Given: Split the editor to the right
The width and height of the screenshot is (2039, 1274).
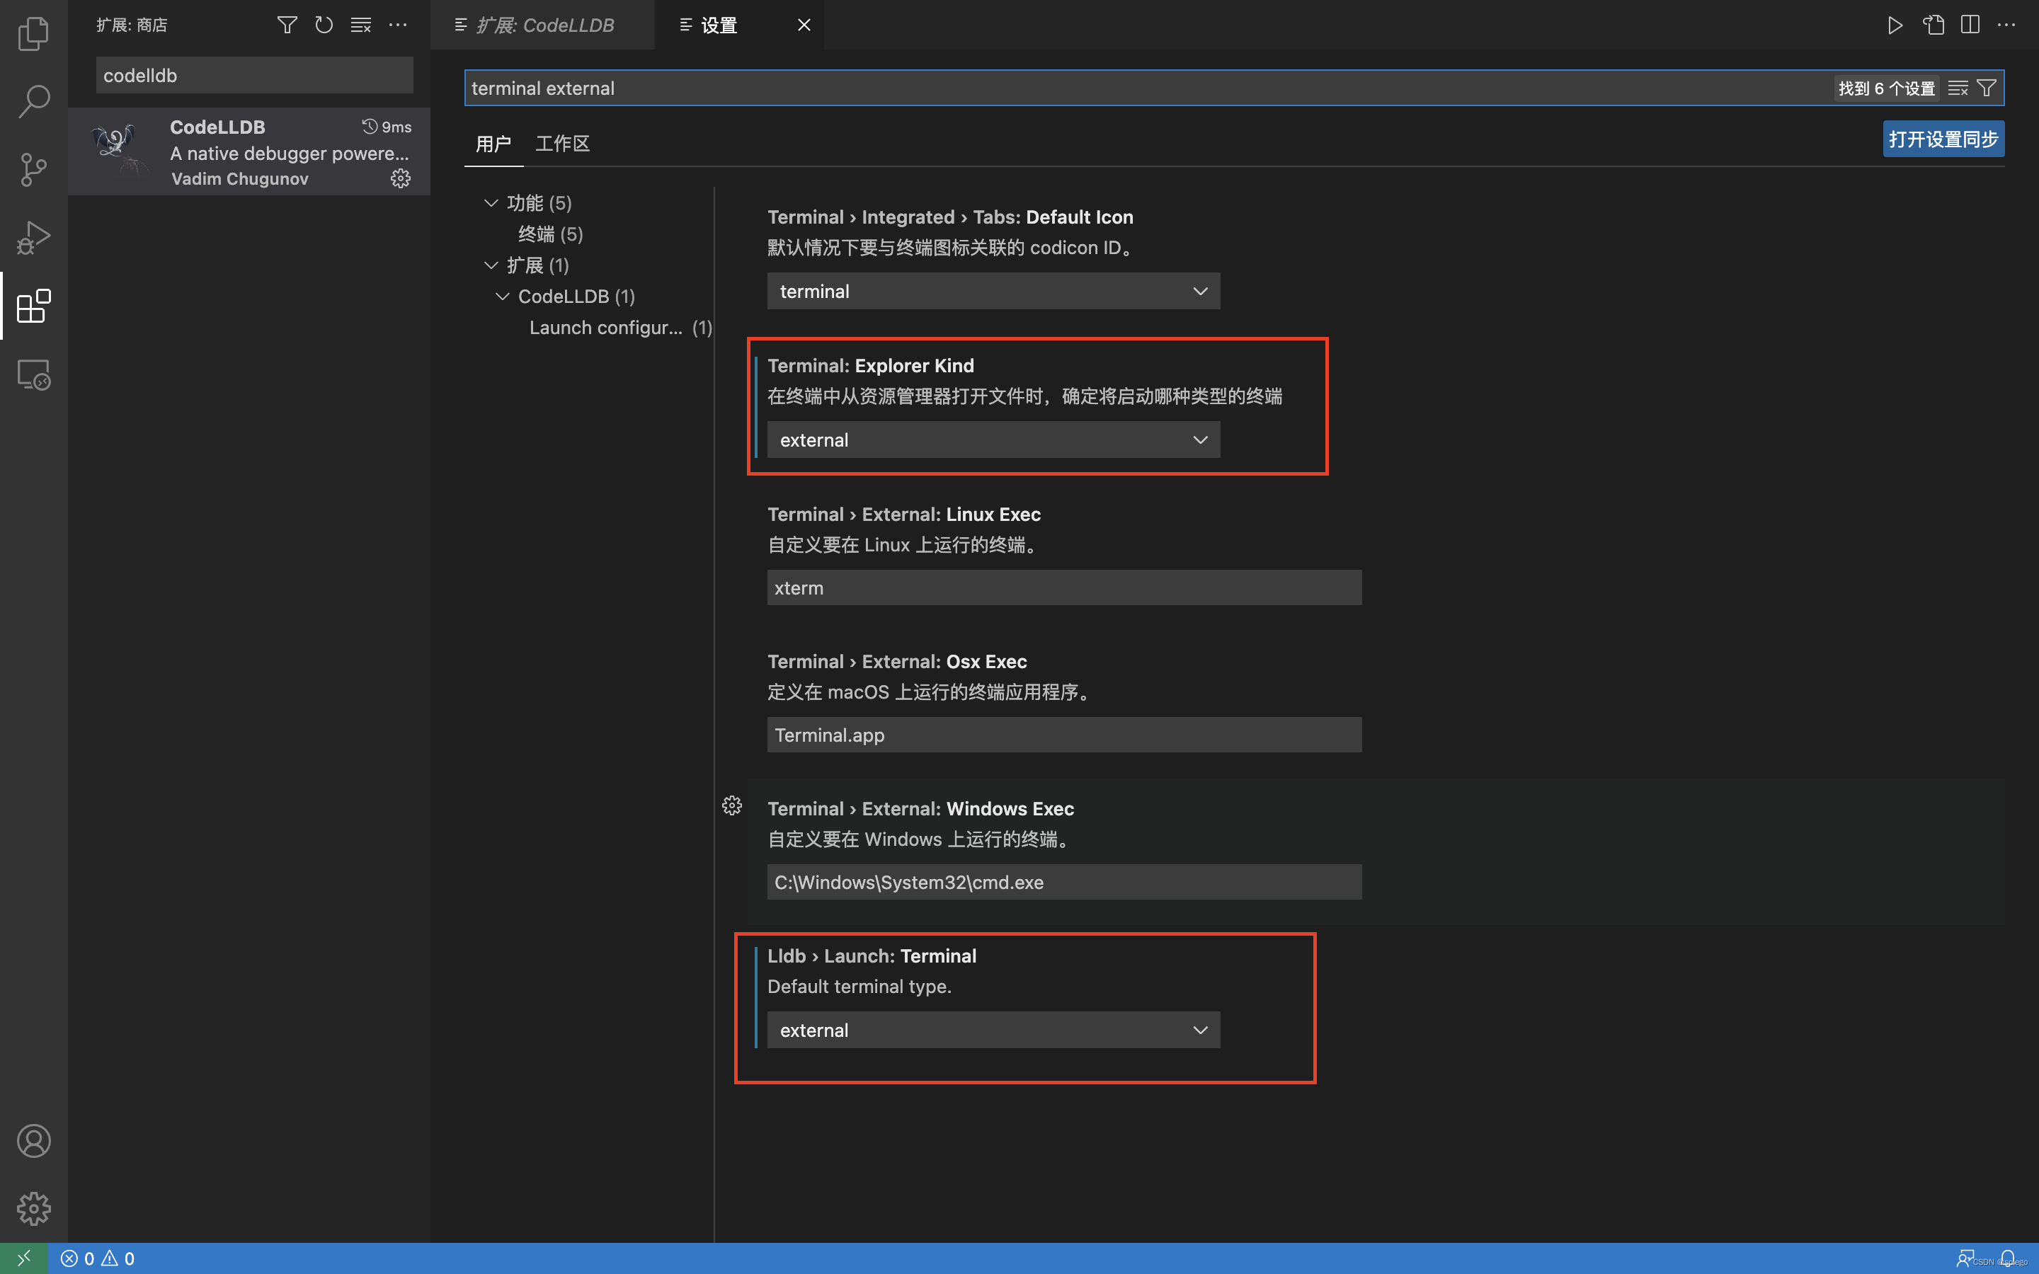Looking at the screenshot, I should tap(1970, 25).
